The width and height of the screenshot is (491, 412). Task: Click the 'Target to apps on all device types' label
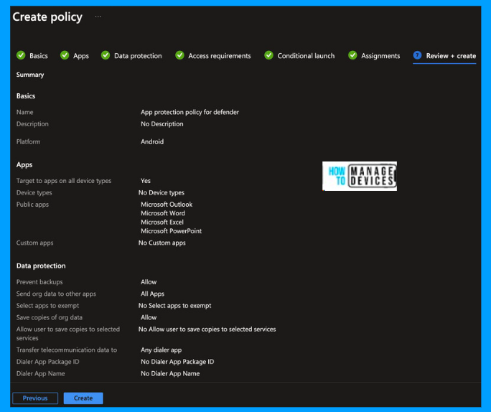(x=64, y=181)
